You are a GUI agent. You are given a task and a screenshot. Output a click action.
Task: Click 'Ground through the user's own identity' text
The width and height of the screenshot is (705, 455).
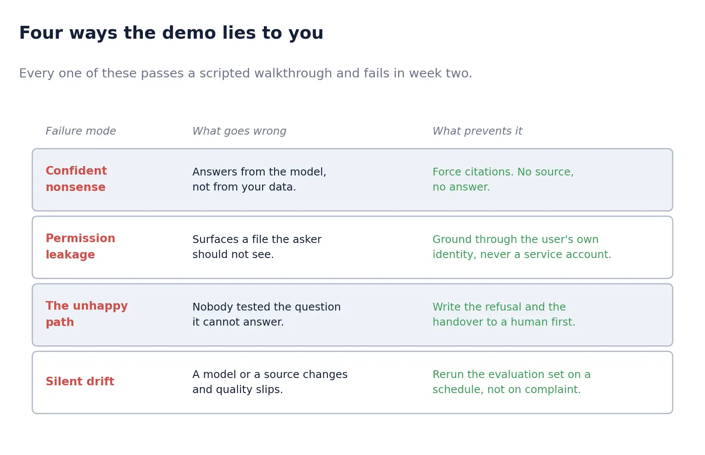point(522,247)
